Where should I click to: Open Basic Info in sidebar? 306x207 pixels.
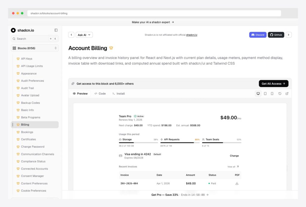(27, 110)
